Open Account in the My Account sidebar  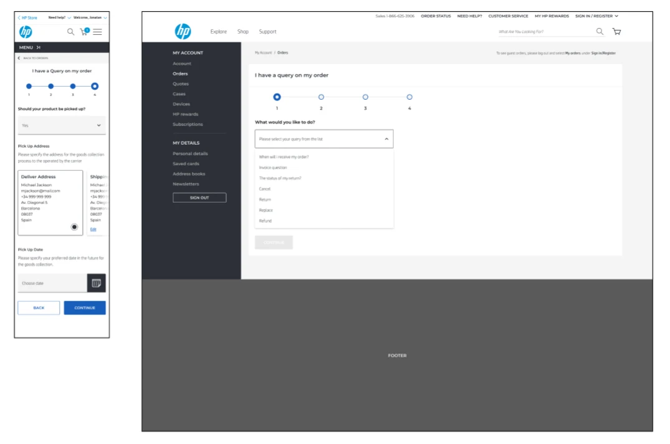click(182, 64)
